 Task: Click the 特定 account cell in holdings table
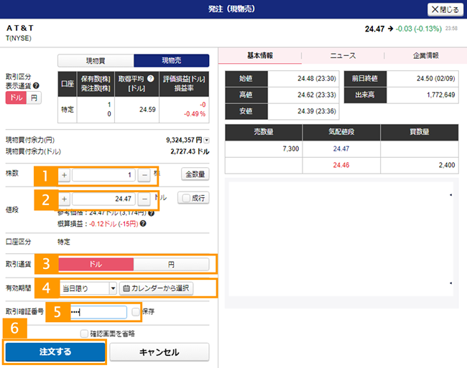click(x=68, y=109)
